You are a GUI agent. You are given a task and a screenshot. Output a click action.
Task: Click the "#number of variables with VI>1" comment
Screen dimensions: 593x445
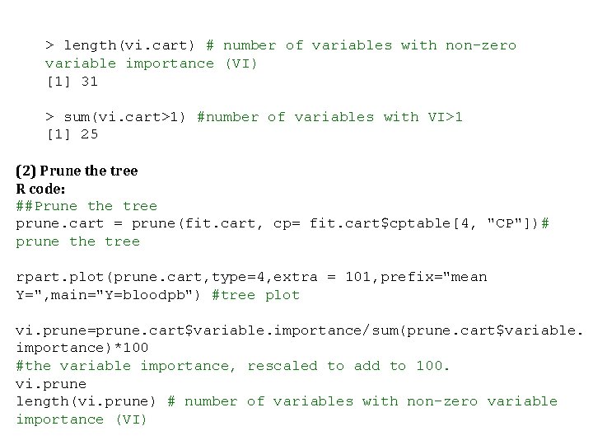pyautogui.click(x=330, y=117)
